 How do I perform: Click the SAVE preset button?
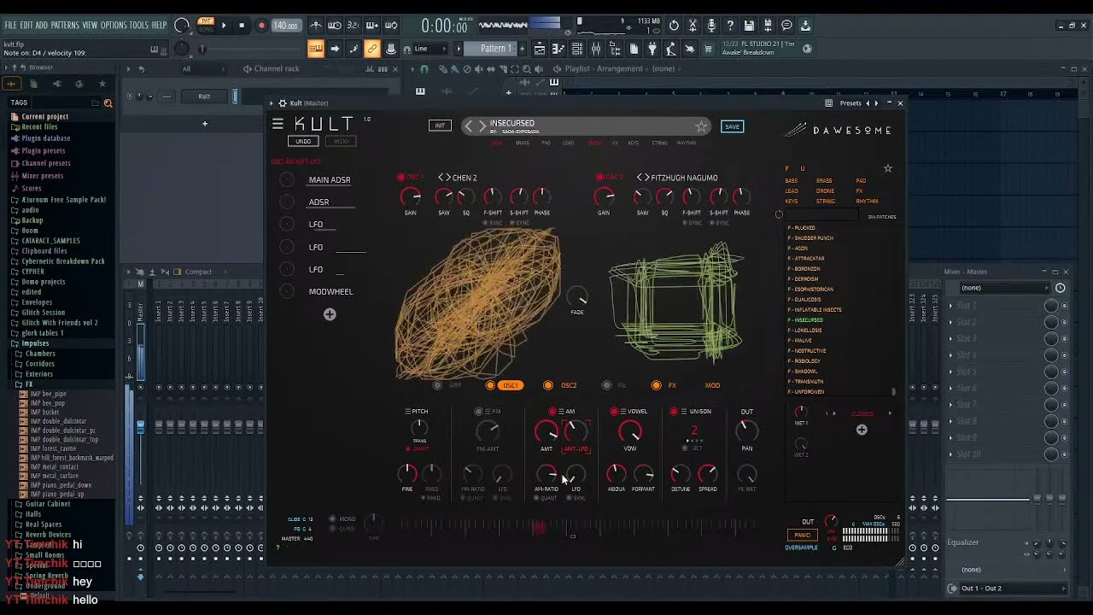pyautogui.click(x=732, y=126)
